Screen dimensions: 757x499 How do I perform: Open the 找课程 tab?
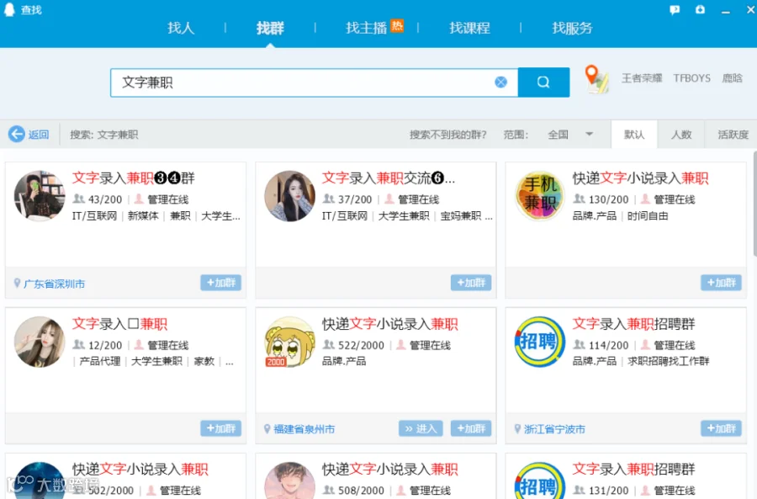[x=469, y=28]
